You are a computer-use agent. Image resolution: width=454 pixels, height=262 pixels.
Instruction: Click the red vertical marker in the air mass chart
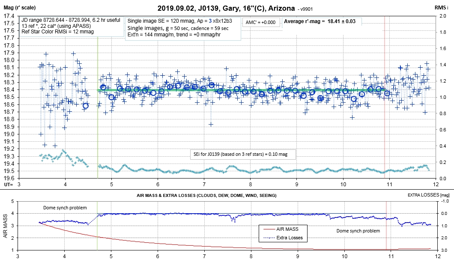coord(386,226)
